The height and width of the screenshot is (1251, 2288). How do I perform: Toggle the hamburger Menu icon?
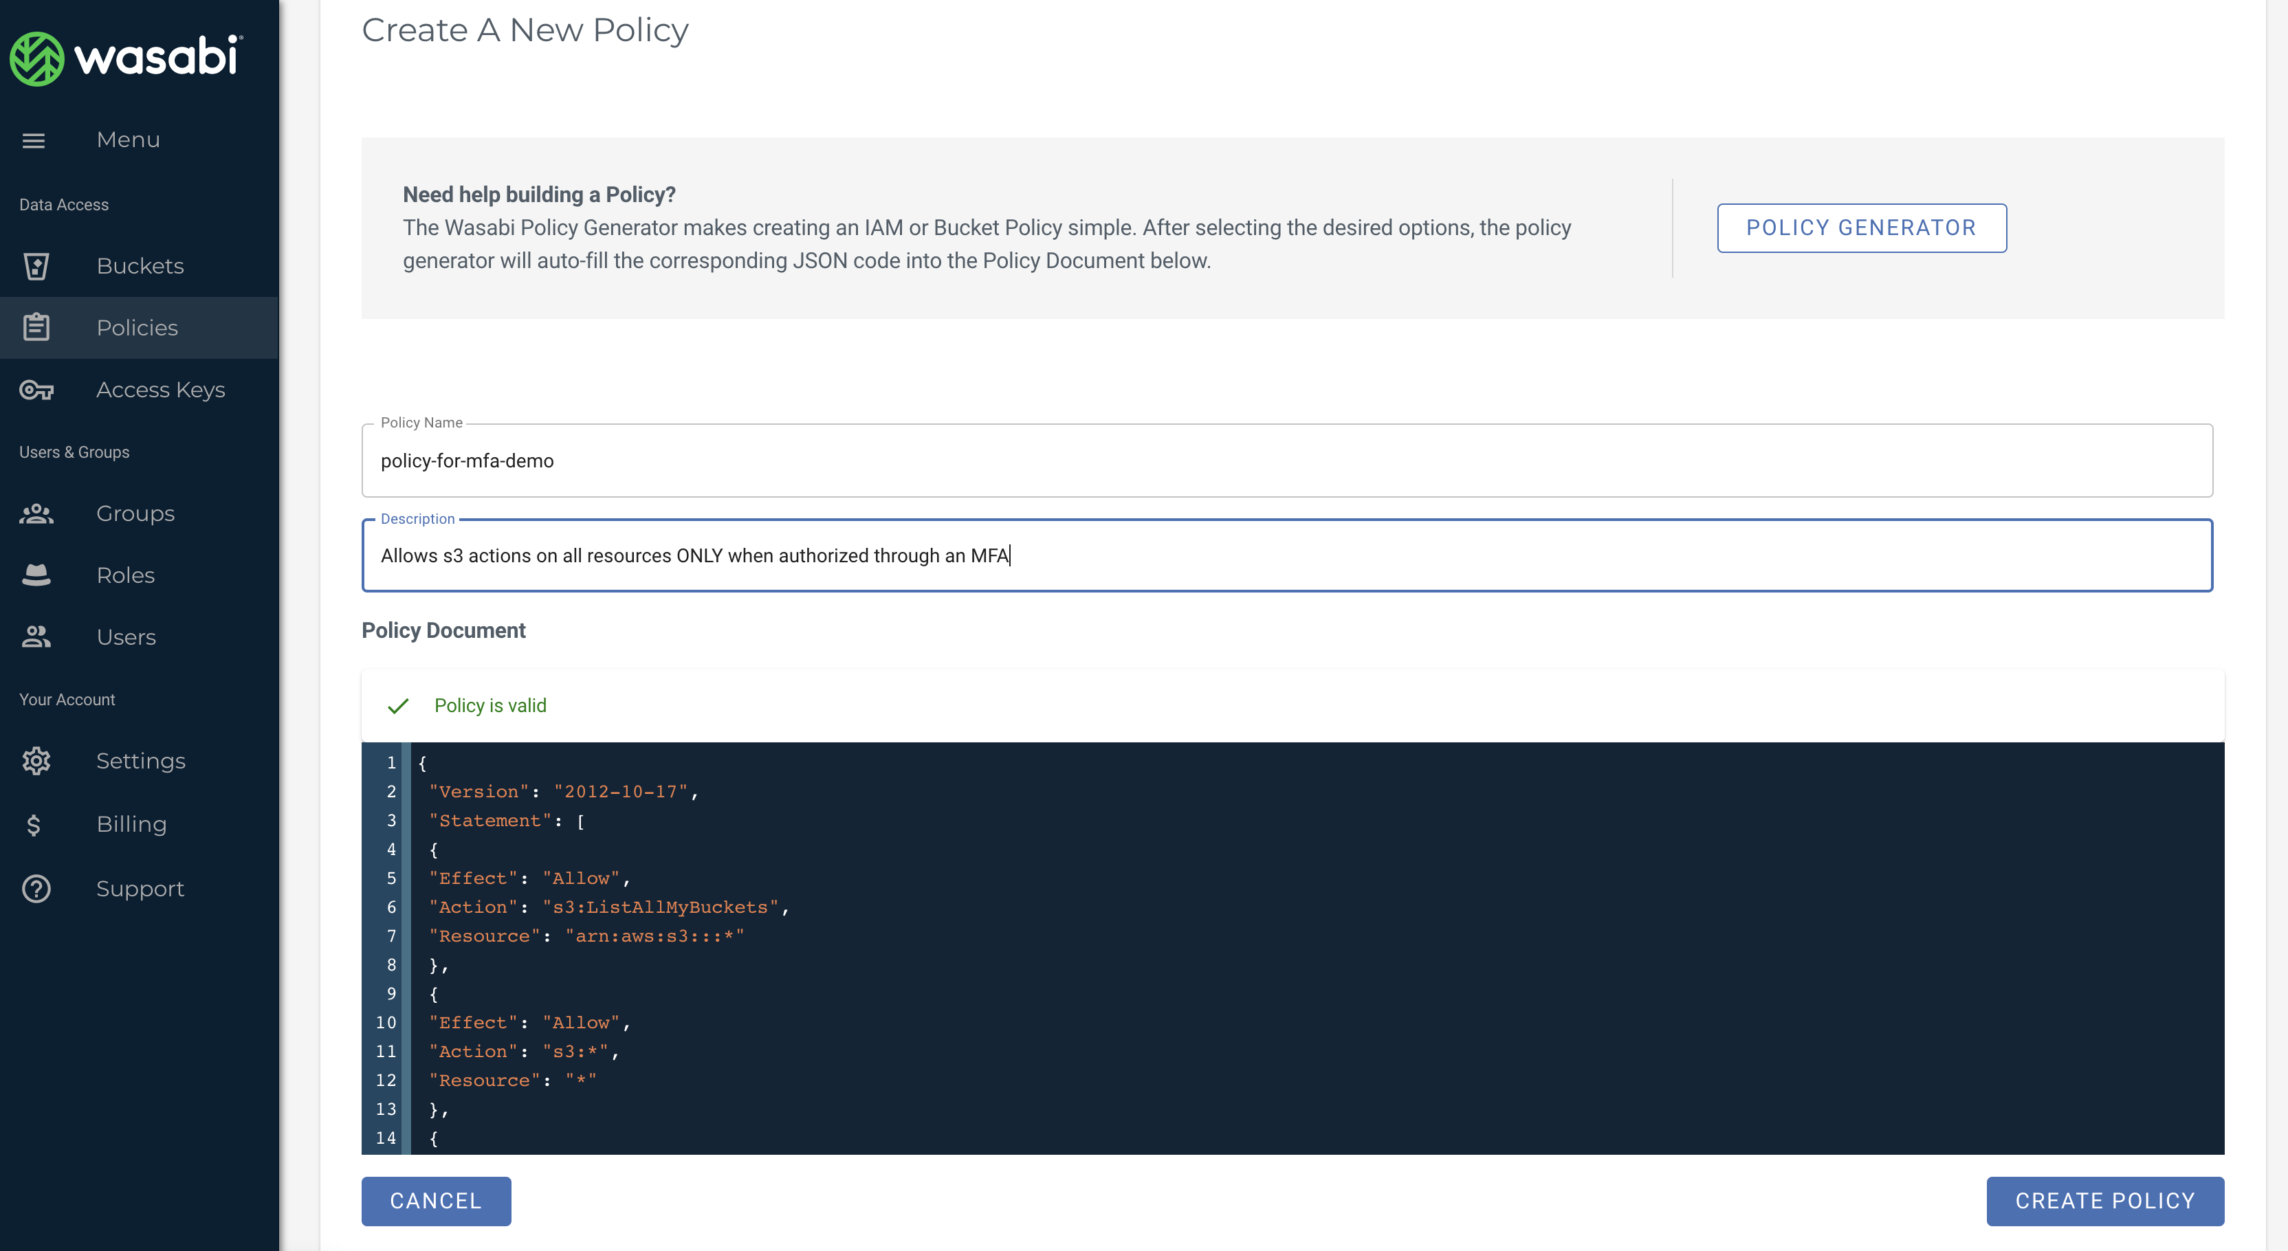pyautogui.click(x=34, y=140)
